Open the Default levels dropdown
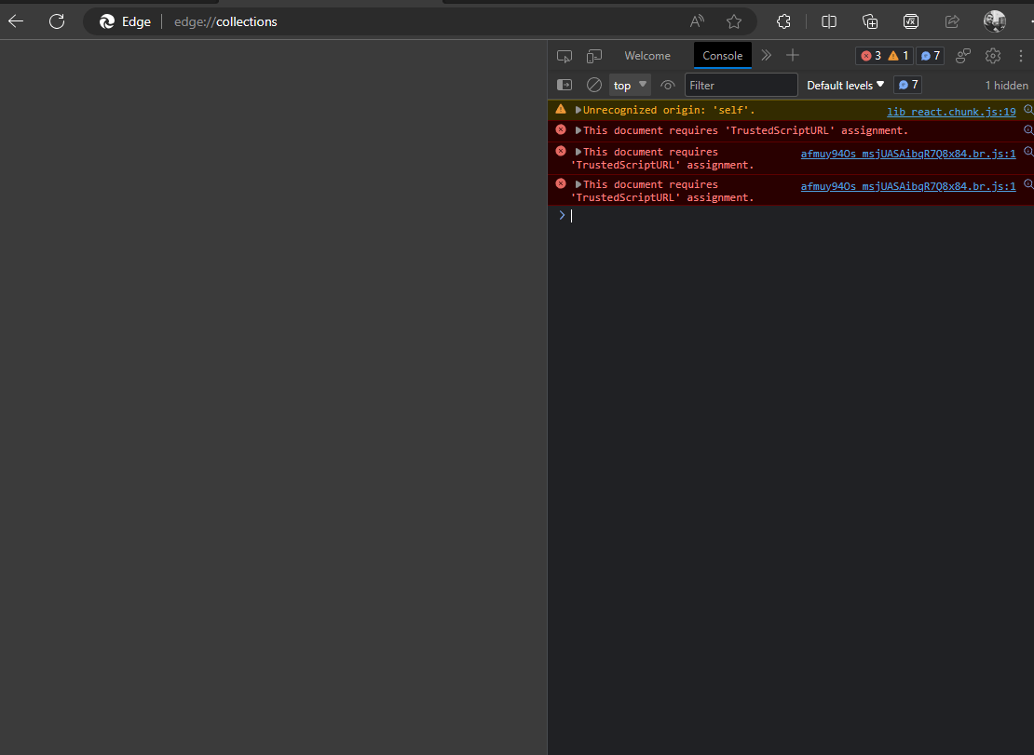 846,85
